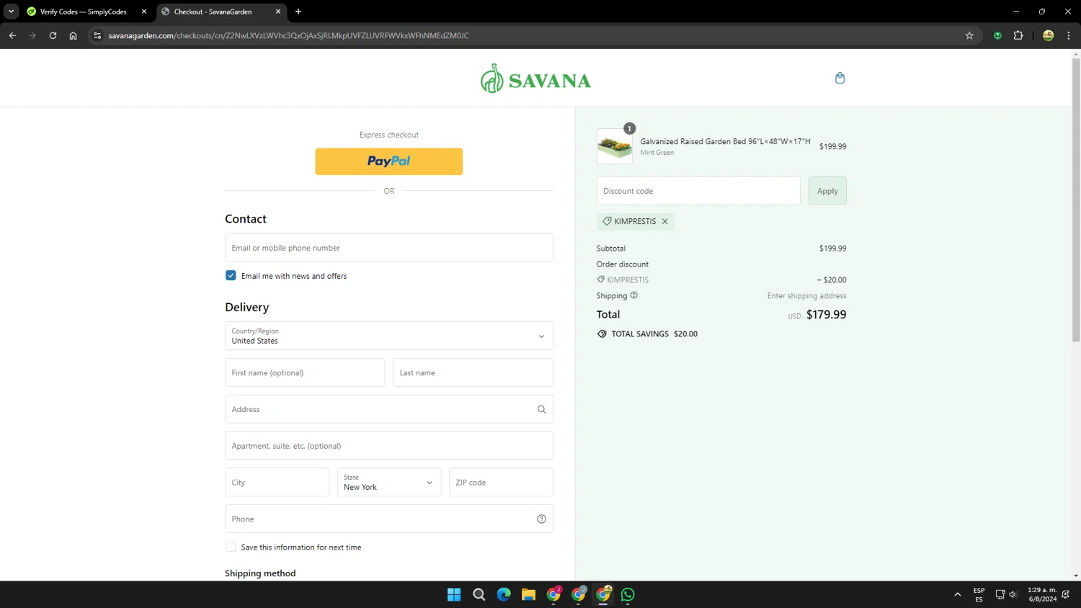Screen dimensions: 1081x608
Task: Reload the checkout page
Action: coord(53,35)
